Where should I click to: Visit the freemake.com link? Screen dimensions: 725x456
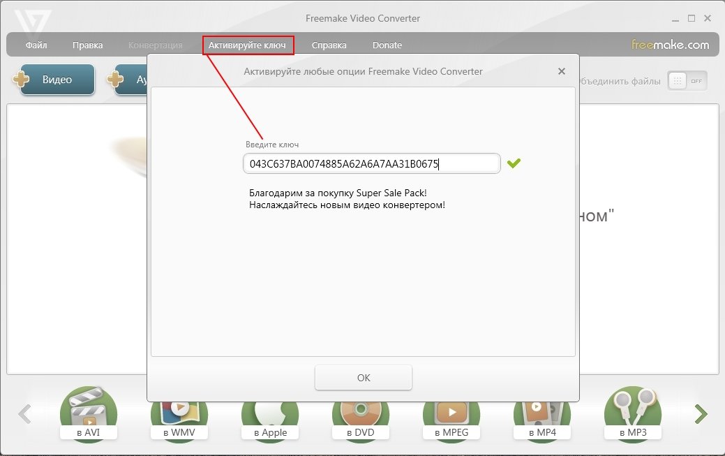pyautogui.click(x=670, y=45)
